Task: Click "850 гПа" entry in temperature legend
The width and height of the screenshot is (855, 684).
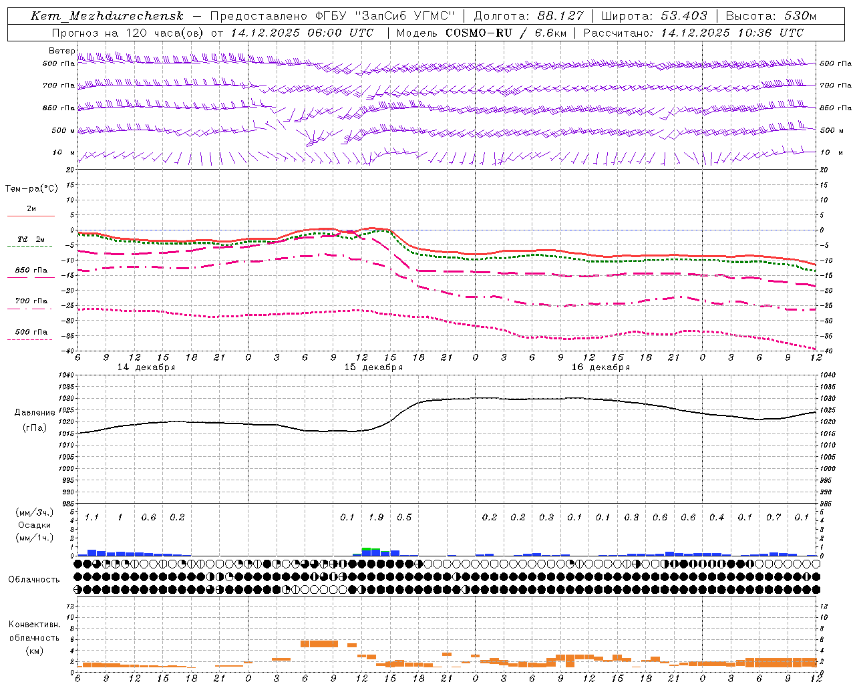Action: point(31,271)
